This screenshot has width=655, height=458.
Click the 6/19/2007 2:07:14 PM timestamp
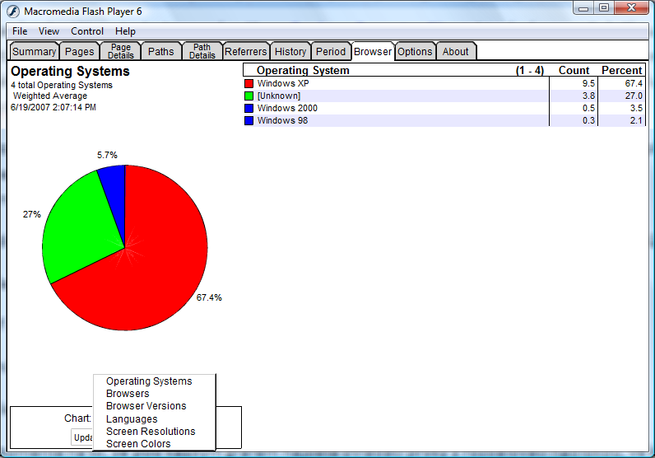coord(53,107)
